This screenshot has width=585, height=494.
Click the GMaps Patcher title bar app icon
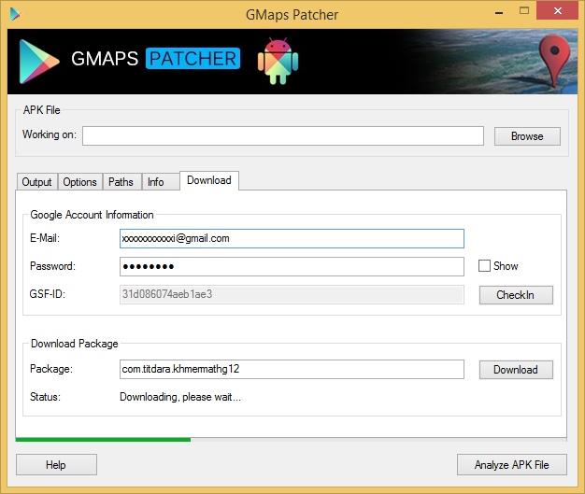click(x=15, y=15)
